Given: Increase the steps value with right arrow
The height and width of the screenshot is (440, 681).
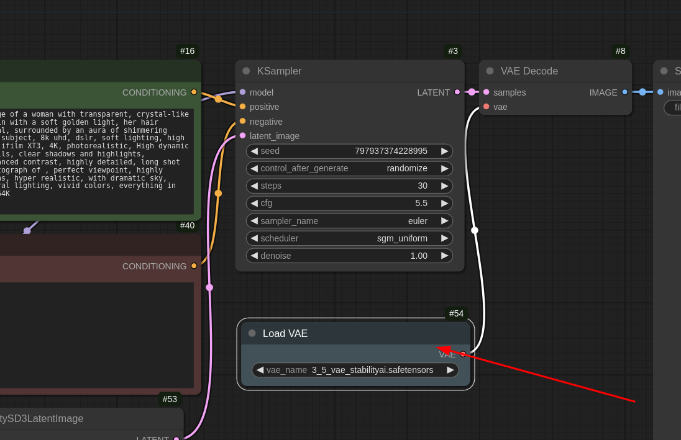Looking at the screenshot, I should point(444,186).
